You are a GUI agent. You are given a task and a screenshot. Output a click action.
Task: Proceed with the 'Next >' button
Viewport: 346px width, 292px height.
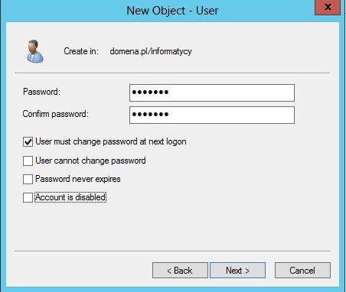tap(237, 271)
